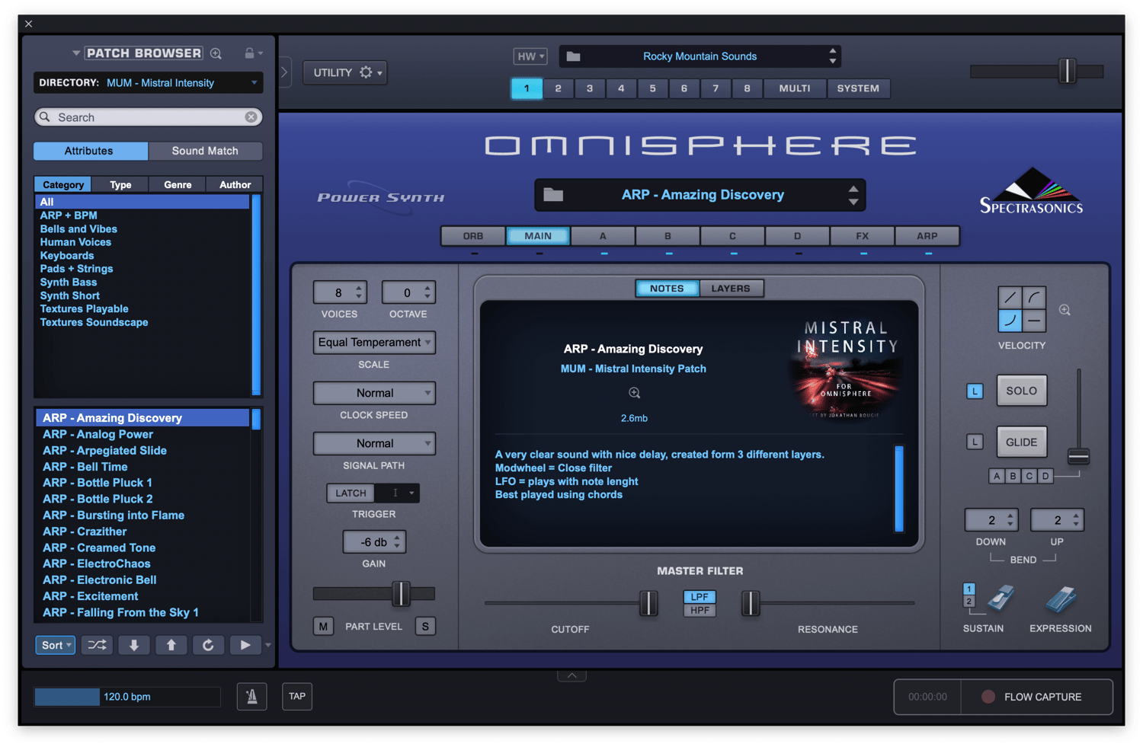Viewport: 1143px width, 747px height.
Task: Zoom the velocity curve magnifier
Action: point(1065,310)
